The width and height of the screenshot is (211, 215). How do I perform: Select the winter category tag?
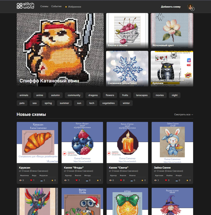[x=126, y=103]
